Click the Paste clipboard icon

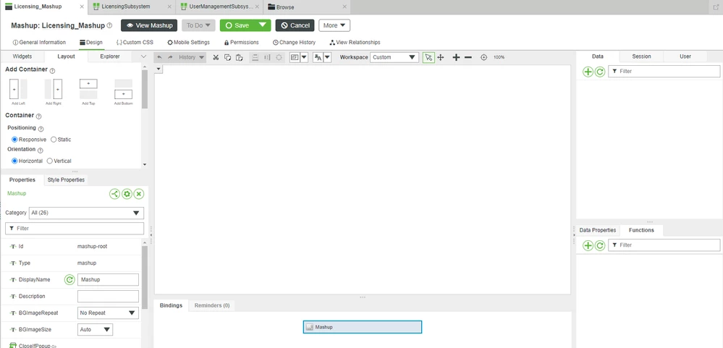(239, 57)
